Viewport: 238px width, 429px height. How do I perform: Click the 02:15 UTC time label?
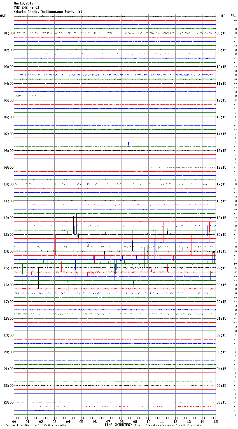[x=221, y=335]
